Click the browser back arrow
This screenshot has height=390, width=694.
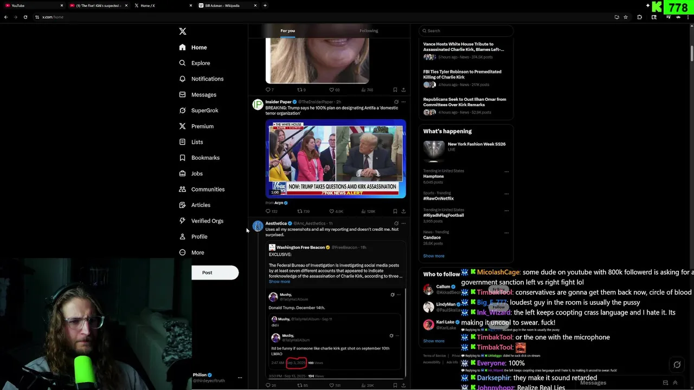click(6, 17)
